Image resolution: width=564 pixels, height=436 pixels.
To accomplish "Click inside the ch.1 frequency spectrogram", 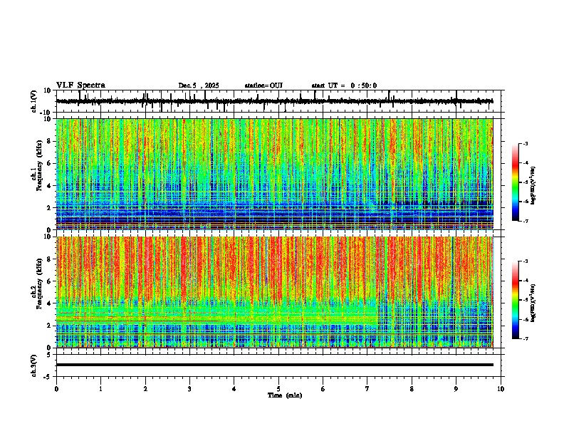I will [x=274, y=174].
